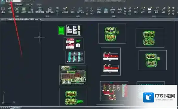Open the third ribbon tab
178x109 pixels.
point(29,4)
